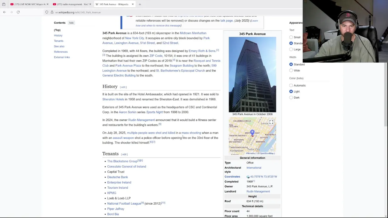Open the assault weapon link
The image size is (388, 218).
(x=123, y=138)
